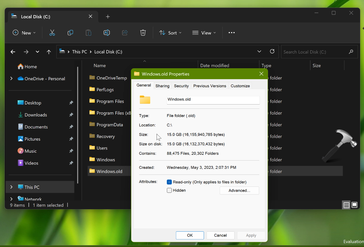
Task: Click the search magnifier icon
Action: (x=351, y=52)
